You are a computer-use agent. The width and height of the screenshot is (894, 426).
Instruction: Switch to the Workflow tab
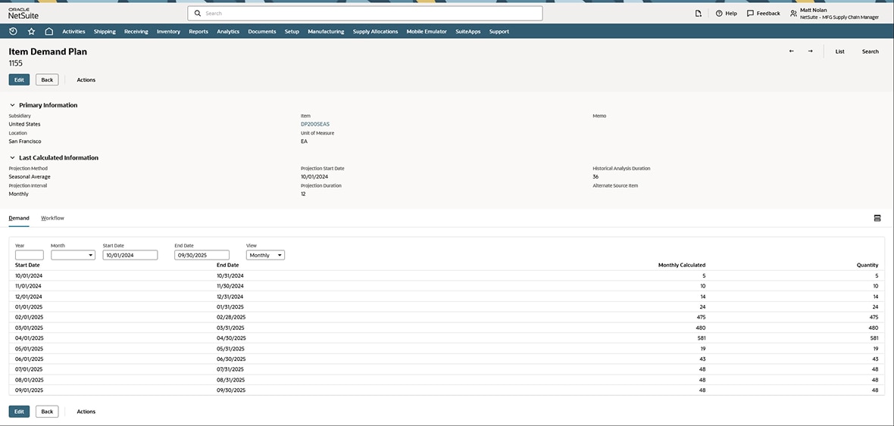(52, 218)
